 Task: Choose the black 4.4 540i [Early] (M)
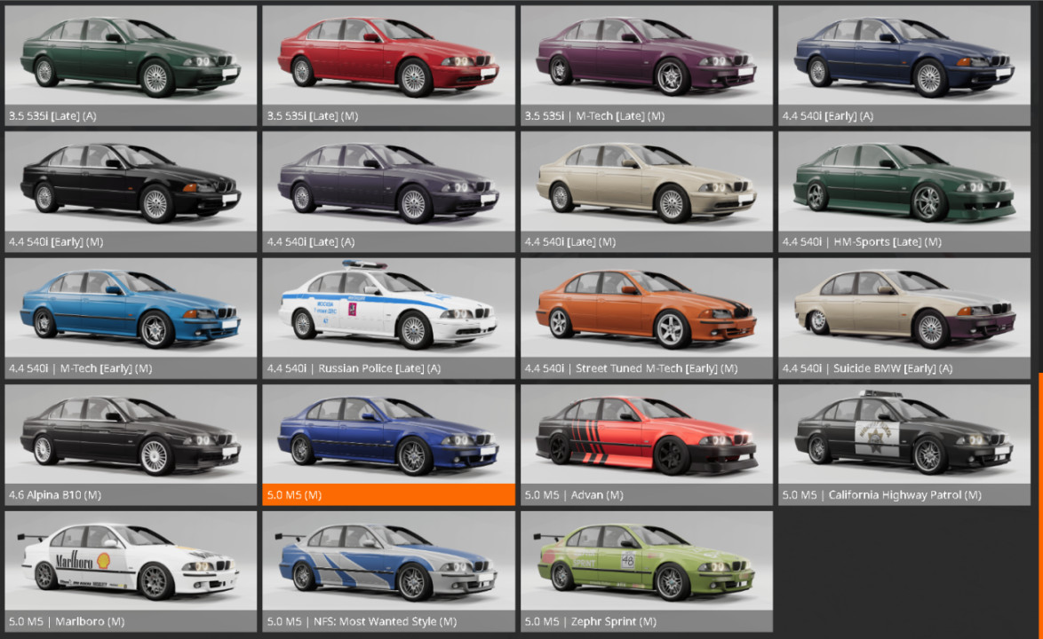pos(131,192)
